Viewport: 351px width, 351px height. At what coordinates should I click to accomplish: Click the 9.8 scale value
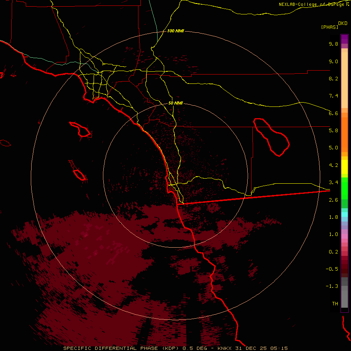pos(333,44)
